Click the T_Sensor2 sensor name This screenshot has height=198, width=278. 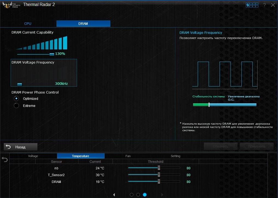click(x=56, y=175)
